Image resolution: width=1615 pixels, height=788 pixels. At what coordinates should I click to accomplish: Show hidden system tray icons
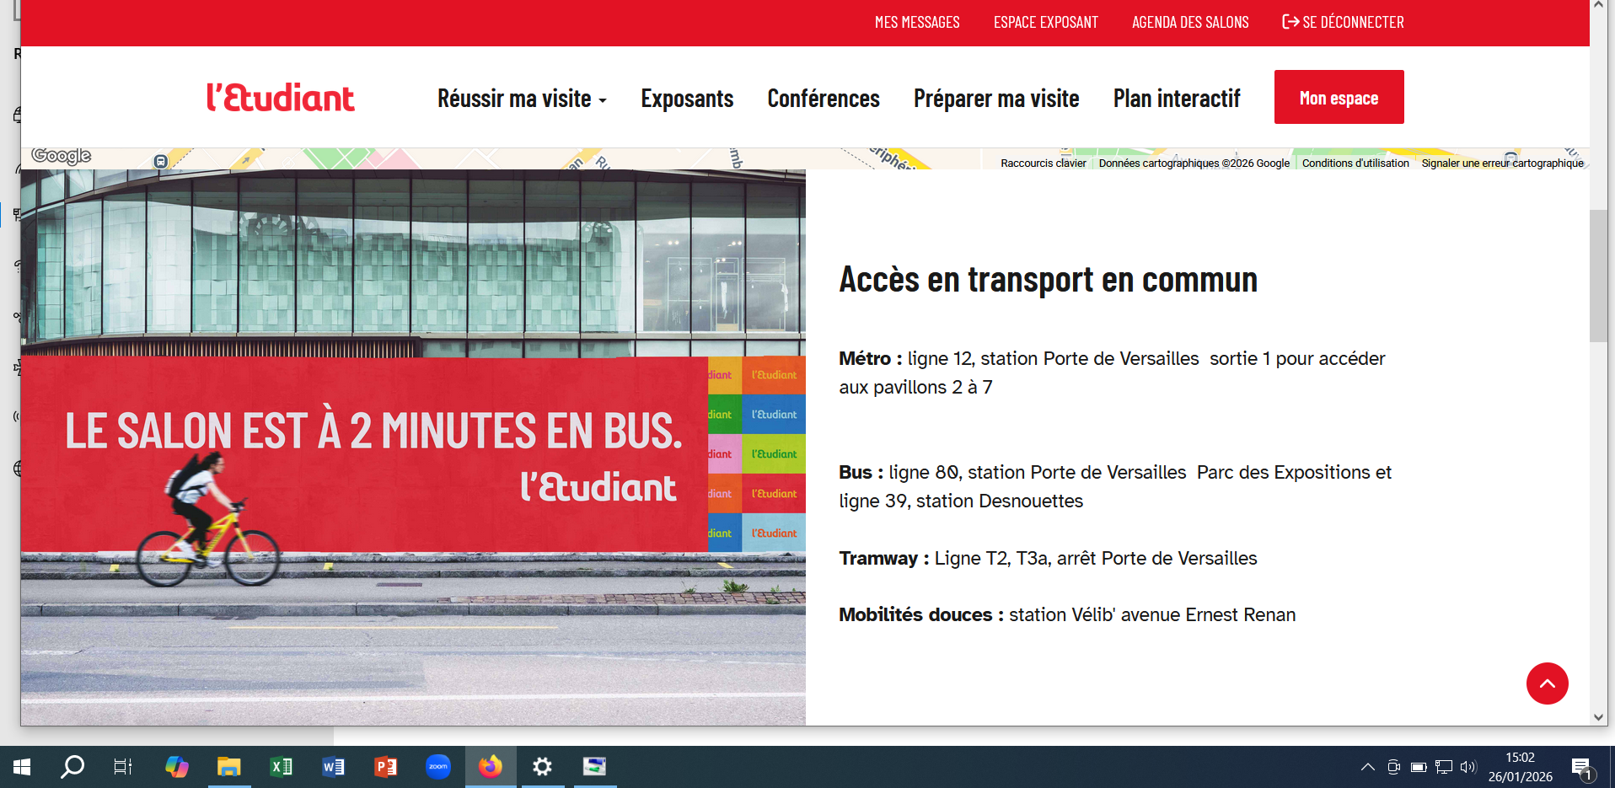[1367, 767]
